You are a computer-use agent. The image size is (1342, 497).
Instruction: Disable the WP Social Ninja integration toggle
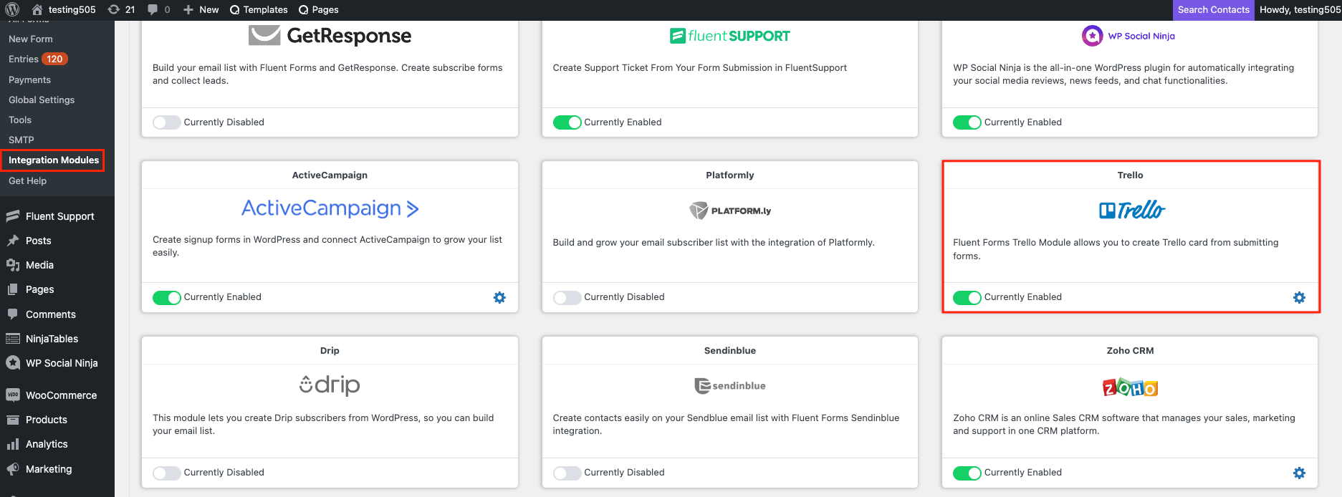(967, 122)
